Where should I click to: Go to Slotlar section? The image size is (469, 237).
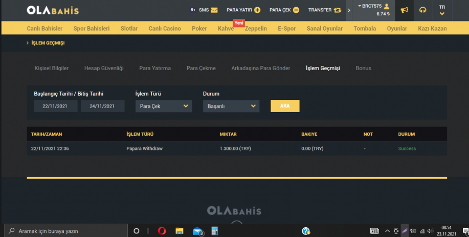click(129, 29)
